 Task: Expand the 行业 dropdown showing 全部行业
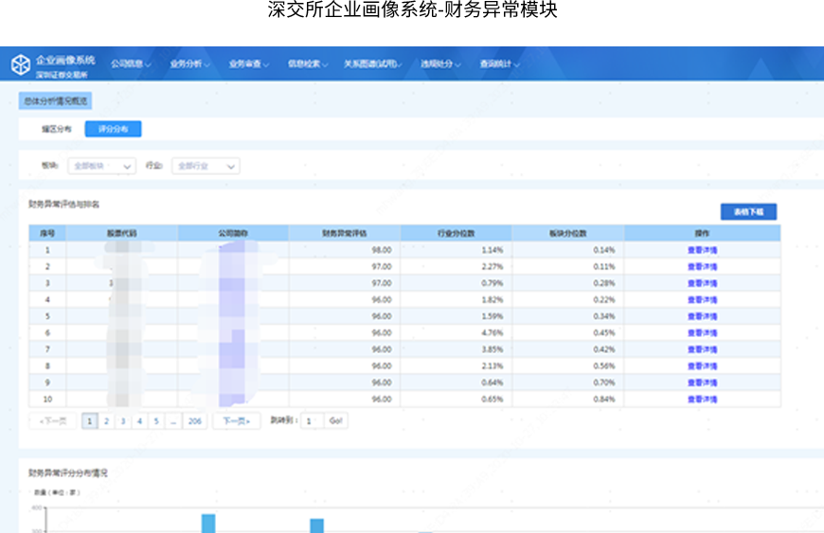206,166
